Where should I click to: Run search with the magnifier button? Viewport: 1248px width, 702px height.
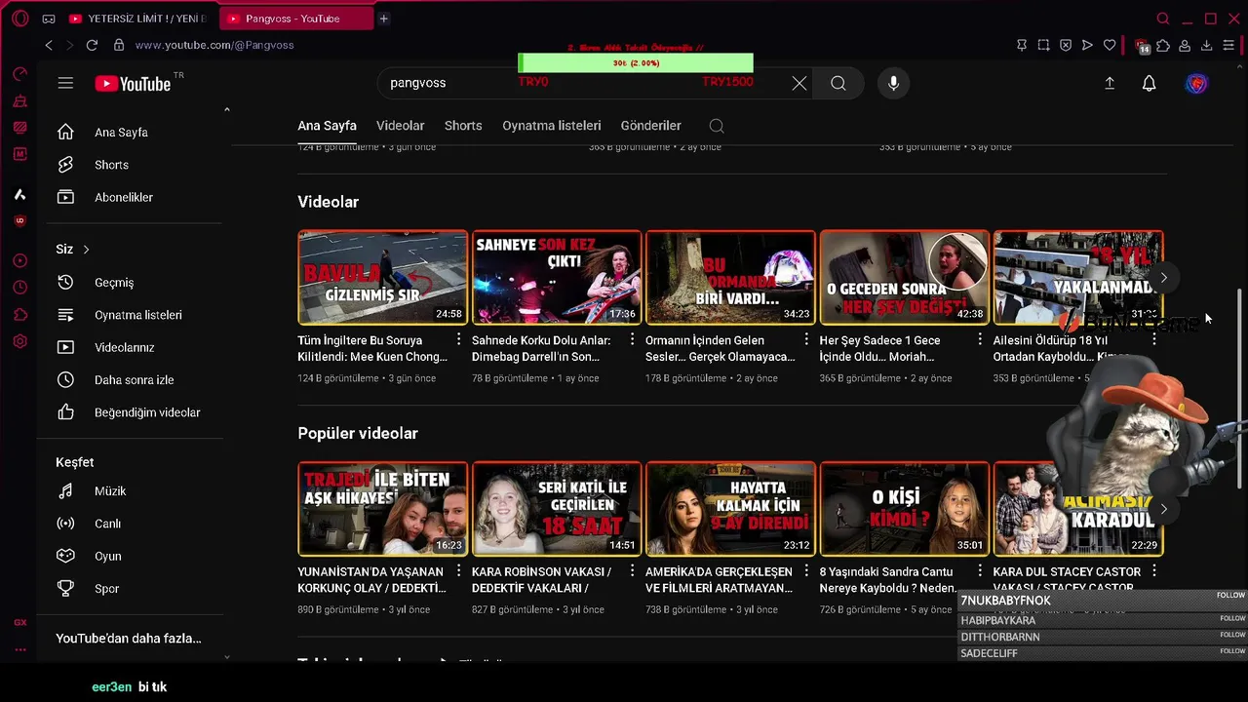pos(838,84)
